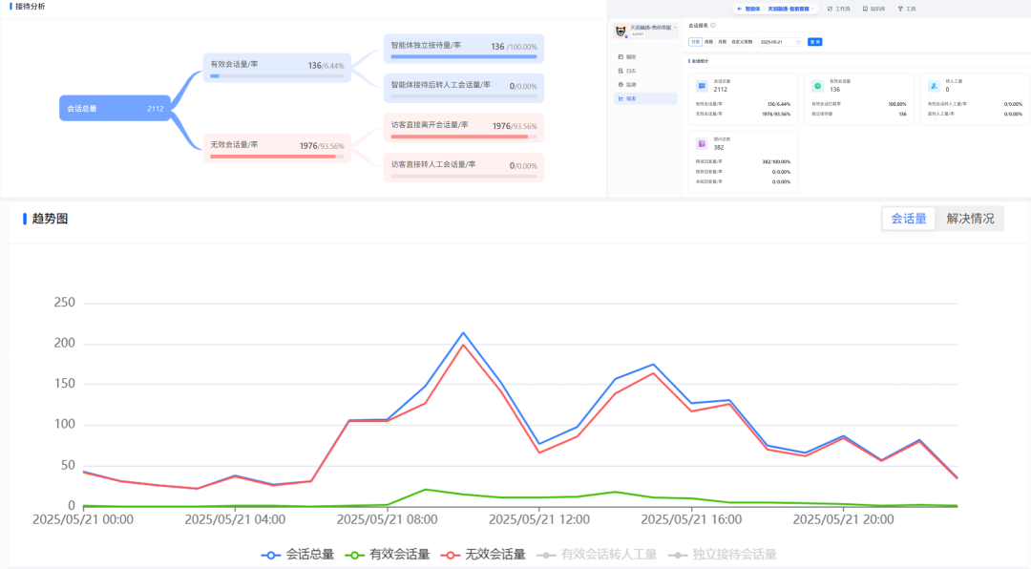Click the 2025-05-21 date input field
Image resolution: width=1031 pixels, height=569 pixels.
pyautogui.click(x=781, y=42)
